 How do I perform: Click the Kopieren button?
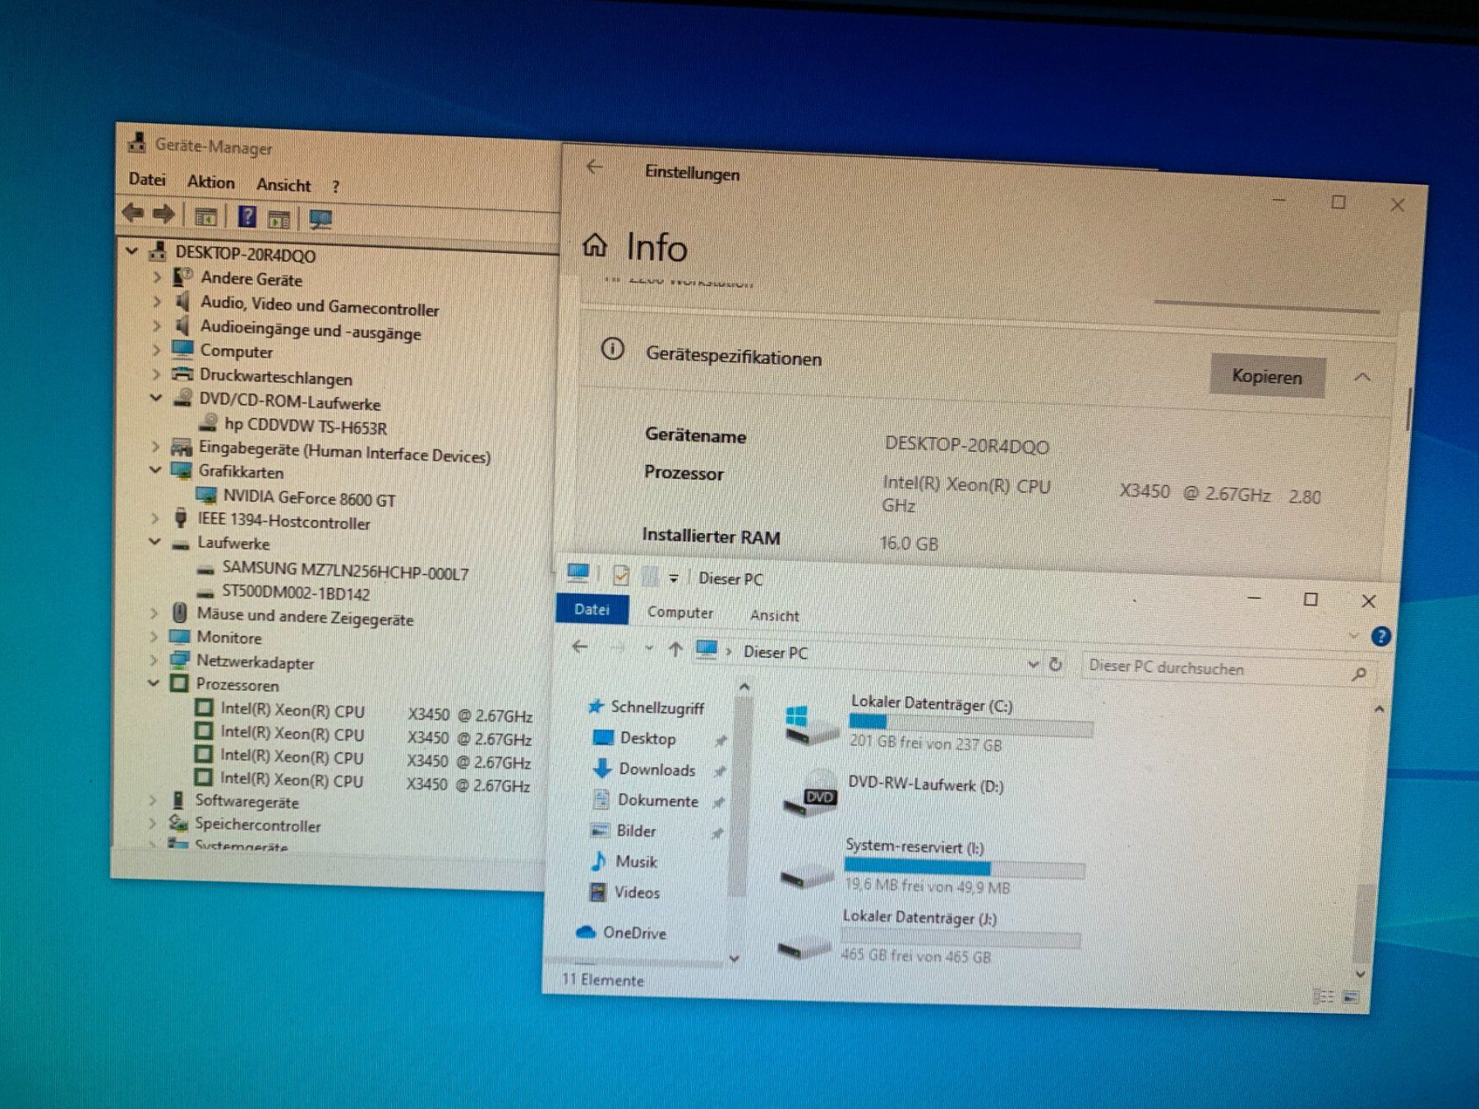[1266, 376]
